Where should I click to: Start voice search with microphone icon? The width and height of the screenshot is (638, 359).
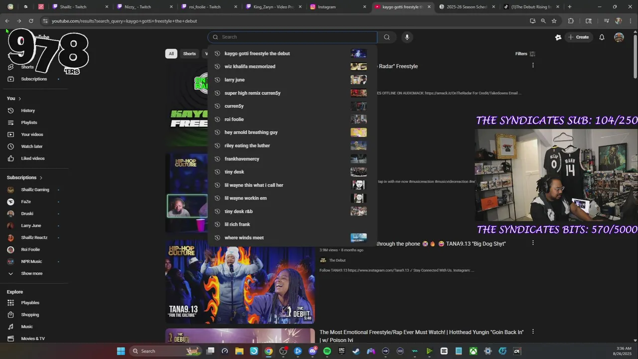pos(407,37)
